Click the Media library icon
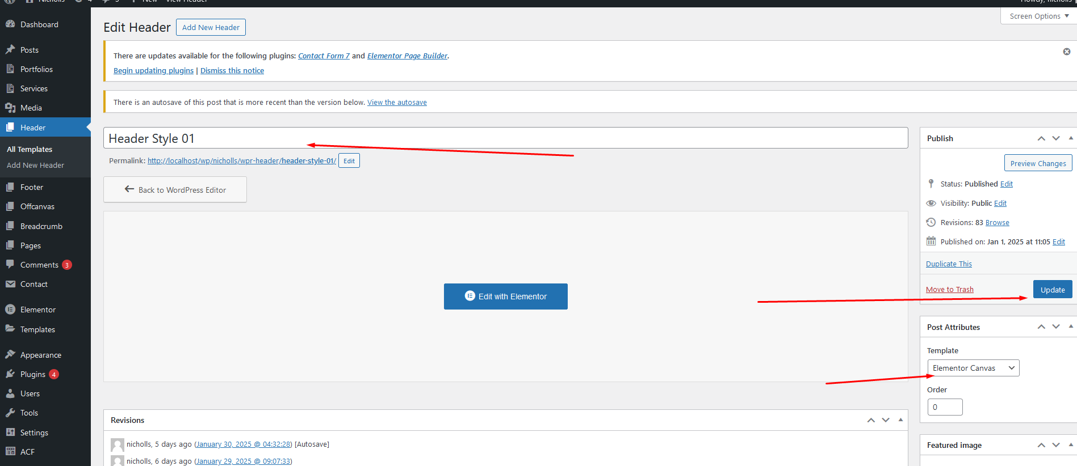This screenshot has width=1077, height=466. 10,108
